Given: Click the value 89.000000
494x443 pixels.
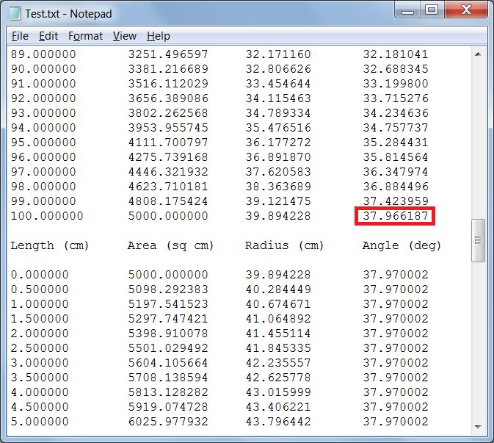Looking at the screenshot, I should tap(43, 54).
